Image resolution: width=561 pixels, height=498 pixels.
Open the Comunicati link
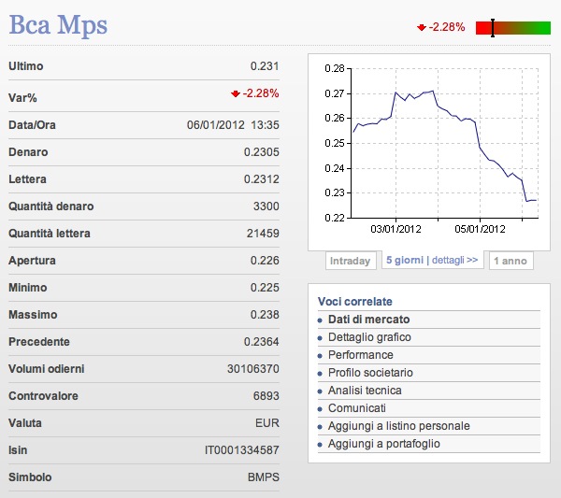357,408
